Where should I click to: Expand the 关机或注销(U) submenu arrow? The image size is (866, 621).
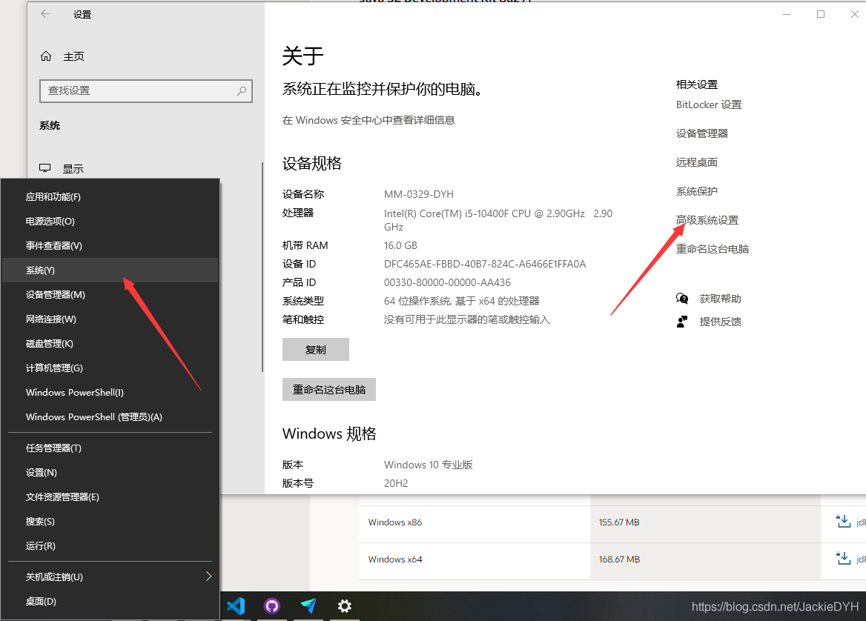coord(208,577)
